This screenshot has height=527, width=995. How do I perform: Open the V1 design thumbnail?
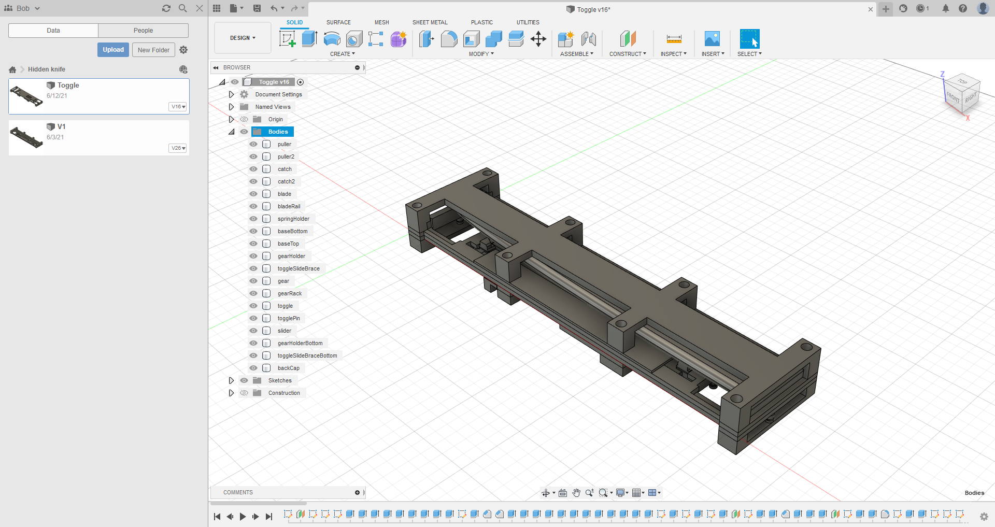26,137
